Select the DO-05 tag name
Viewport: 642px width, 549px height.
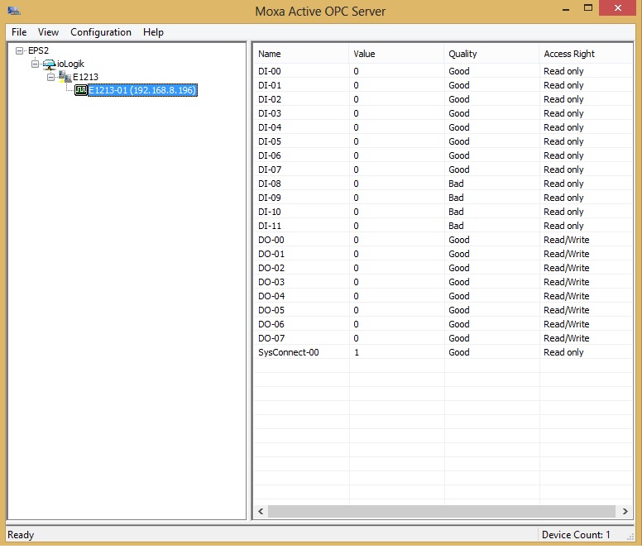[x=271, y=310]
